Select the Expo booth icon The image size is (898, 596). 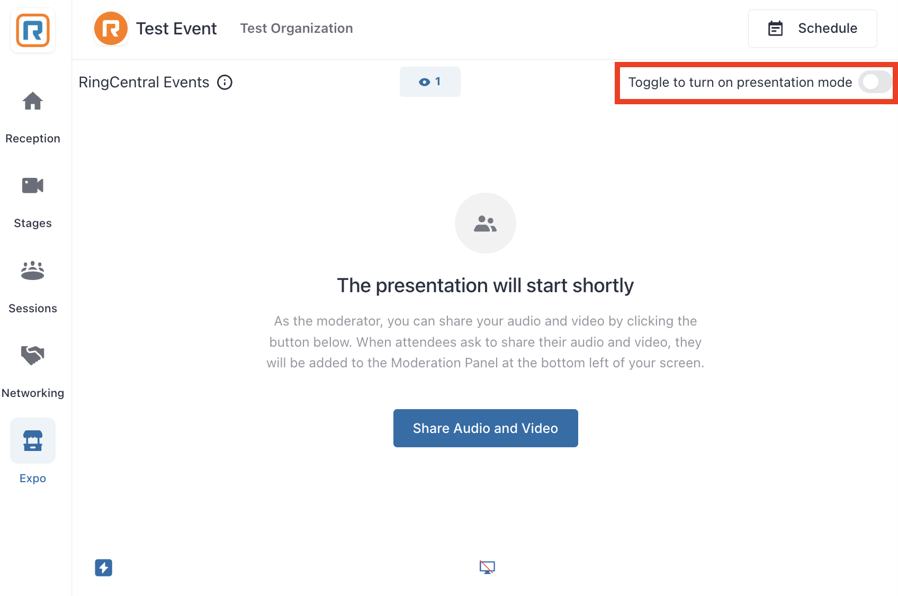click(x=33, y=440)
